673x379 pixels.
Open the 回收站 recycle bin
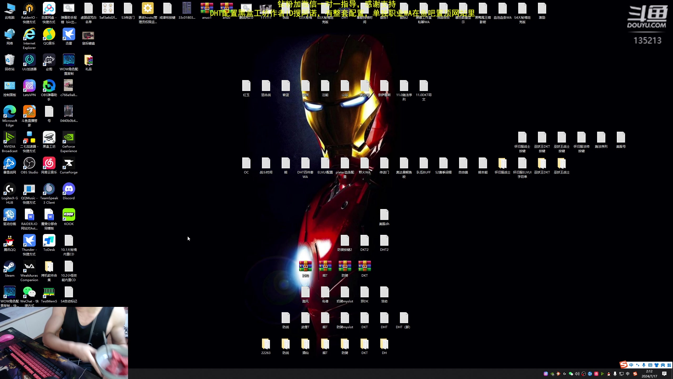10,63
